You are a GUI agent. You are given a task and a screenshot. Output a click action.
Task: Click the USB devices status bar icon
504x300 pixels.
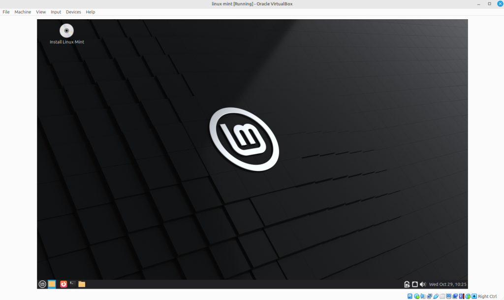436,296
